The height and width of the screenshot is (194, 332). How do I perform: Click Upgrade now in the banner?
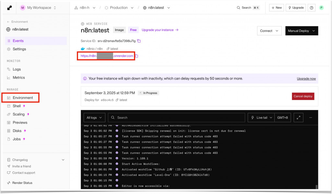pyautogui.click(x=306, y=79)
